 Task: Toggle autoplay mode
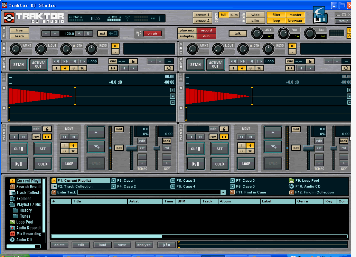[x=187, y=36]
